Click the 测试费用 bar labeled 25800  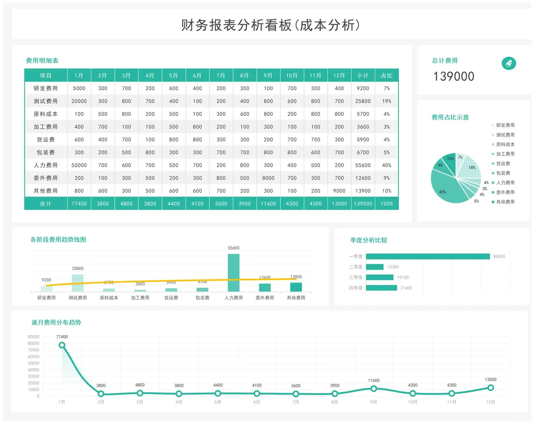click(78, 283)
